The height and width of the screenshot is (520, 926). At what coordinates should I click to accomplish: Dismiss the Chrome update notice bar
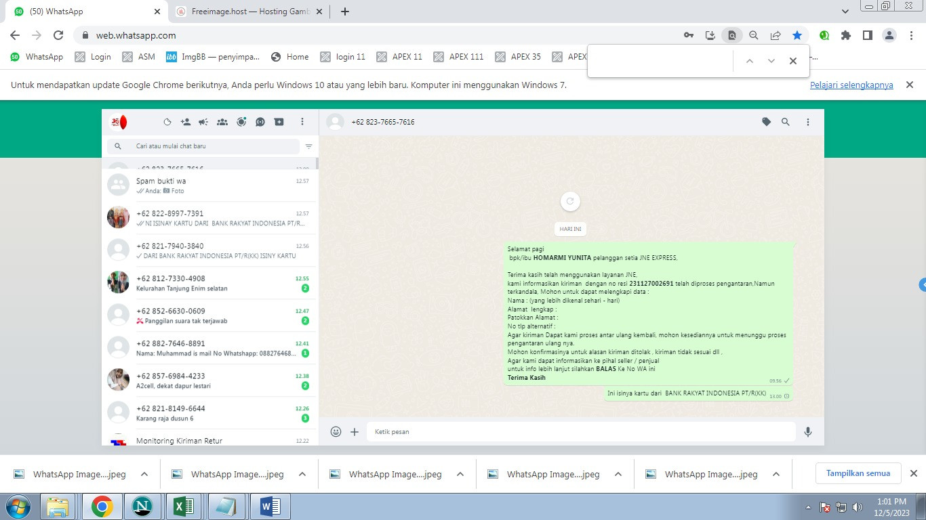coord(910,85)
